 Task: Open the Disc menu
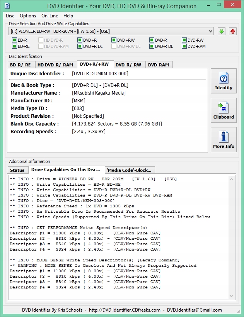(10, 16)
